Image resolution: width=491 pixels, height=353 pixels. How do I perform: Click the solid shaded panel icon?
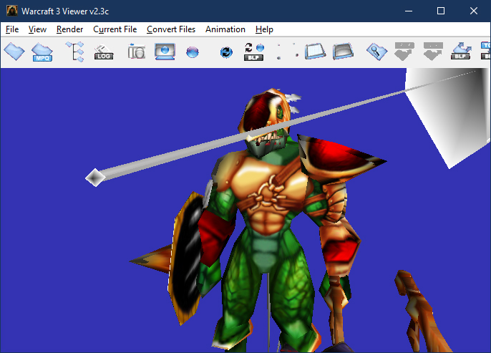pos(344,52)
